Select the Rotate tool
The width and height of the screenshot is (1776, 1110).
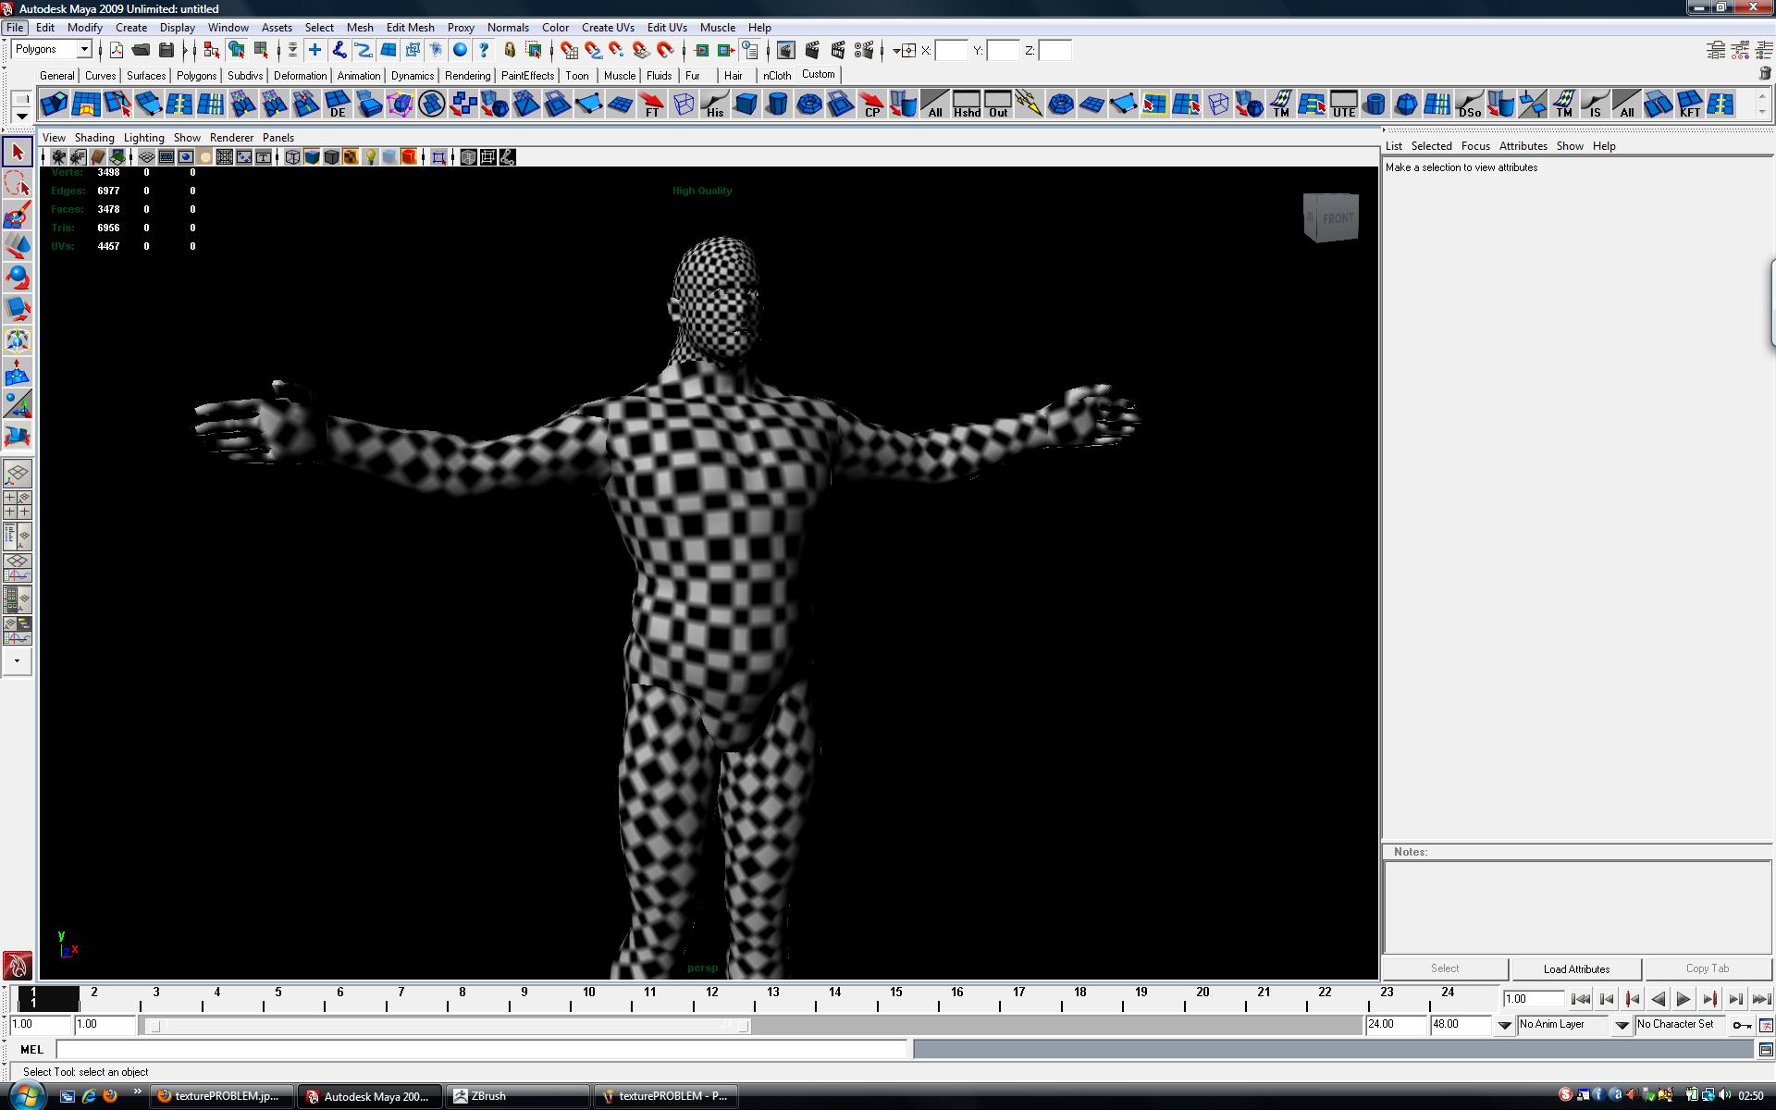click(17, 277)
